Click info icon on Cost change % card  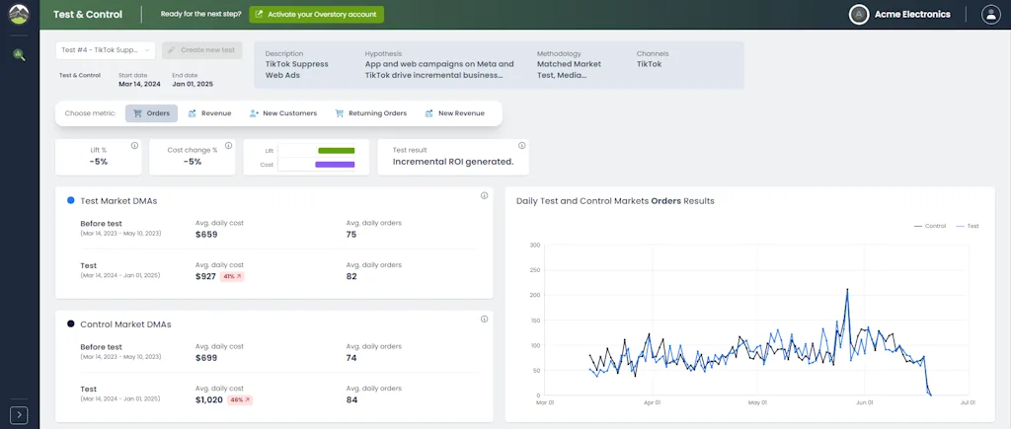[226, 144]
